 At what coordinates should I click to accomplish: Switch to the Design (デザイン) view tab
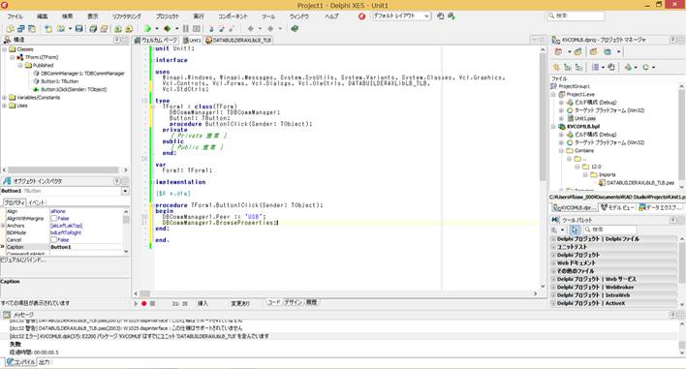[x=294, y=302]
